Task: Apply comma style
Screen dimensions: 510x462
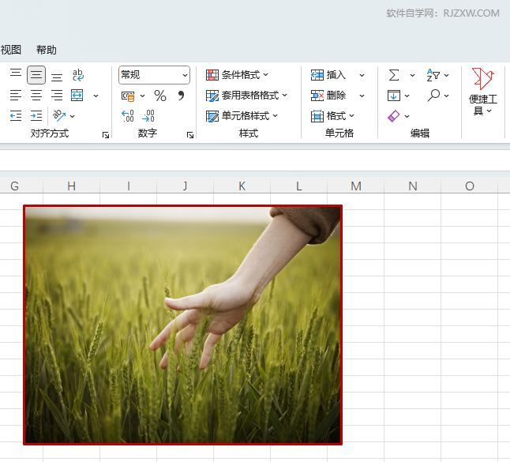Action: pyautogui.click(x=181, y=96)
